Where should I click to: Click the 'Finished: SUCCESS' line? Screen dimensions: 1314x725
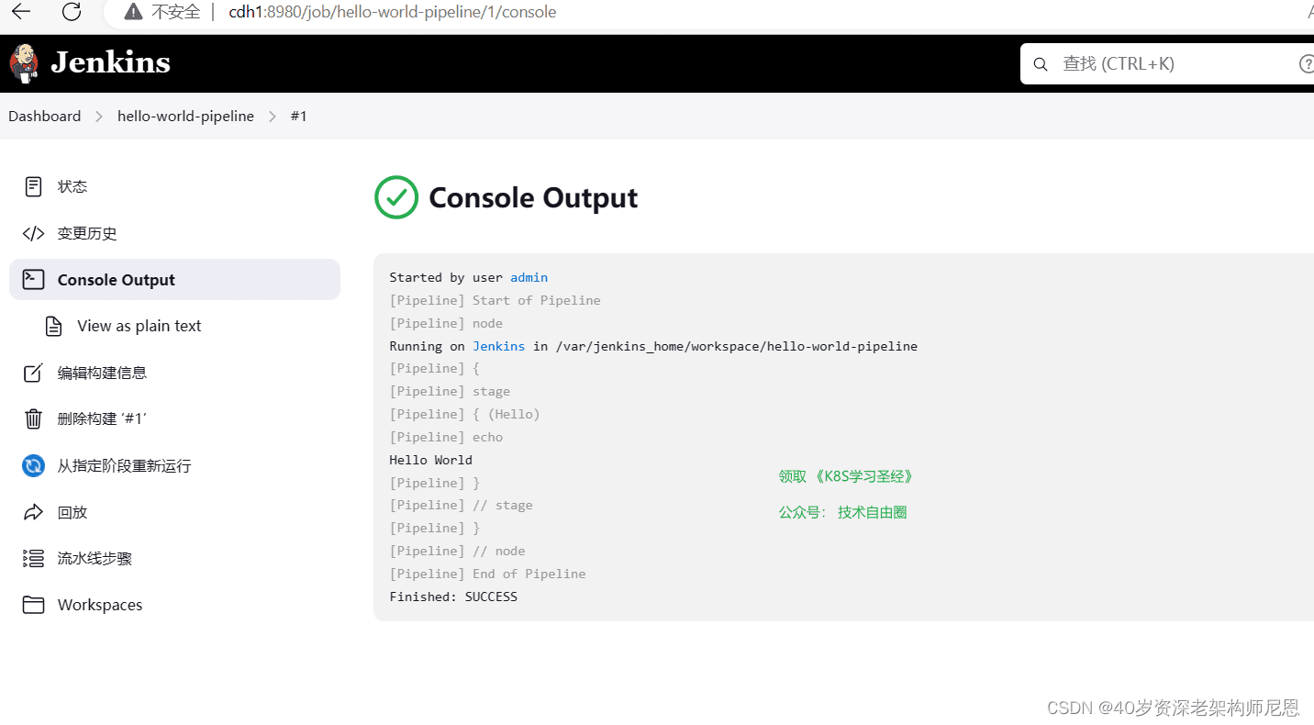click(453, 597)
